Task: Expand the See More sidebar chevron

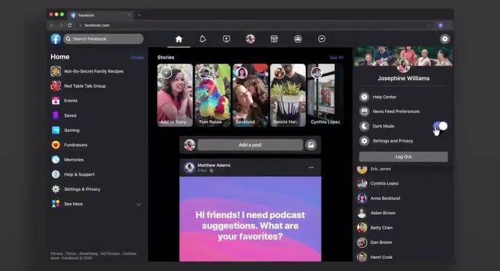Action: (138, 204)
